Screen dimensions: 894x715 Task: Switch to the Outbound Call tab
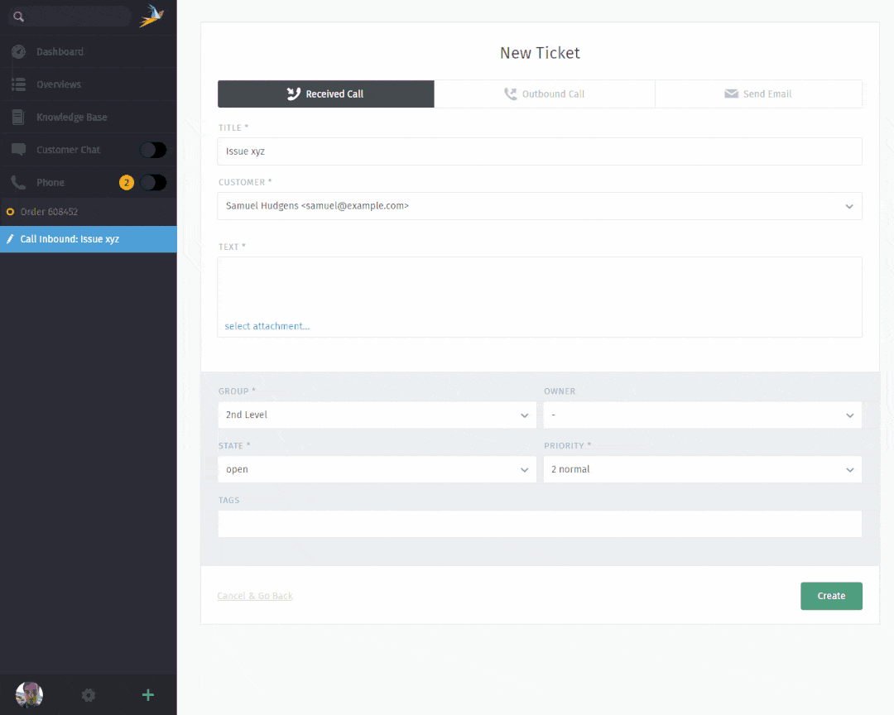click(x=545, y=94)
